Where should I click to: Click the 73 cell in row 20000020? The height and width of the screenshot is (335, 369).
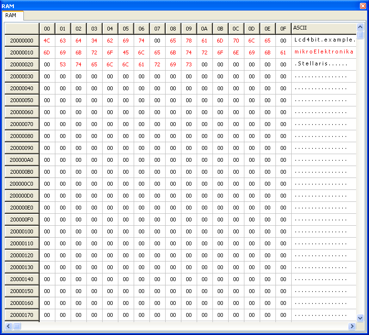tap(189, 65)
